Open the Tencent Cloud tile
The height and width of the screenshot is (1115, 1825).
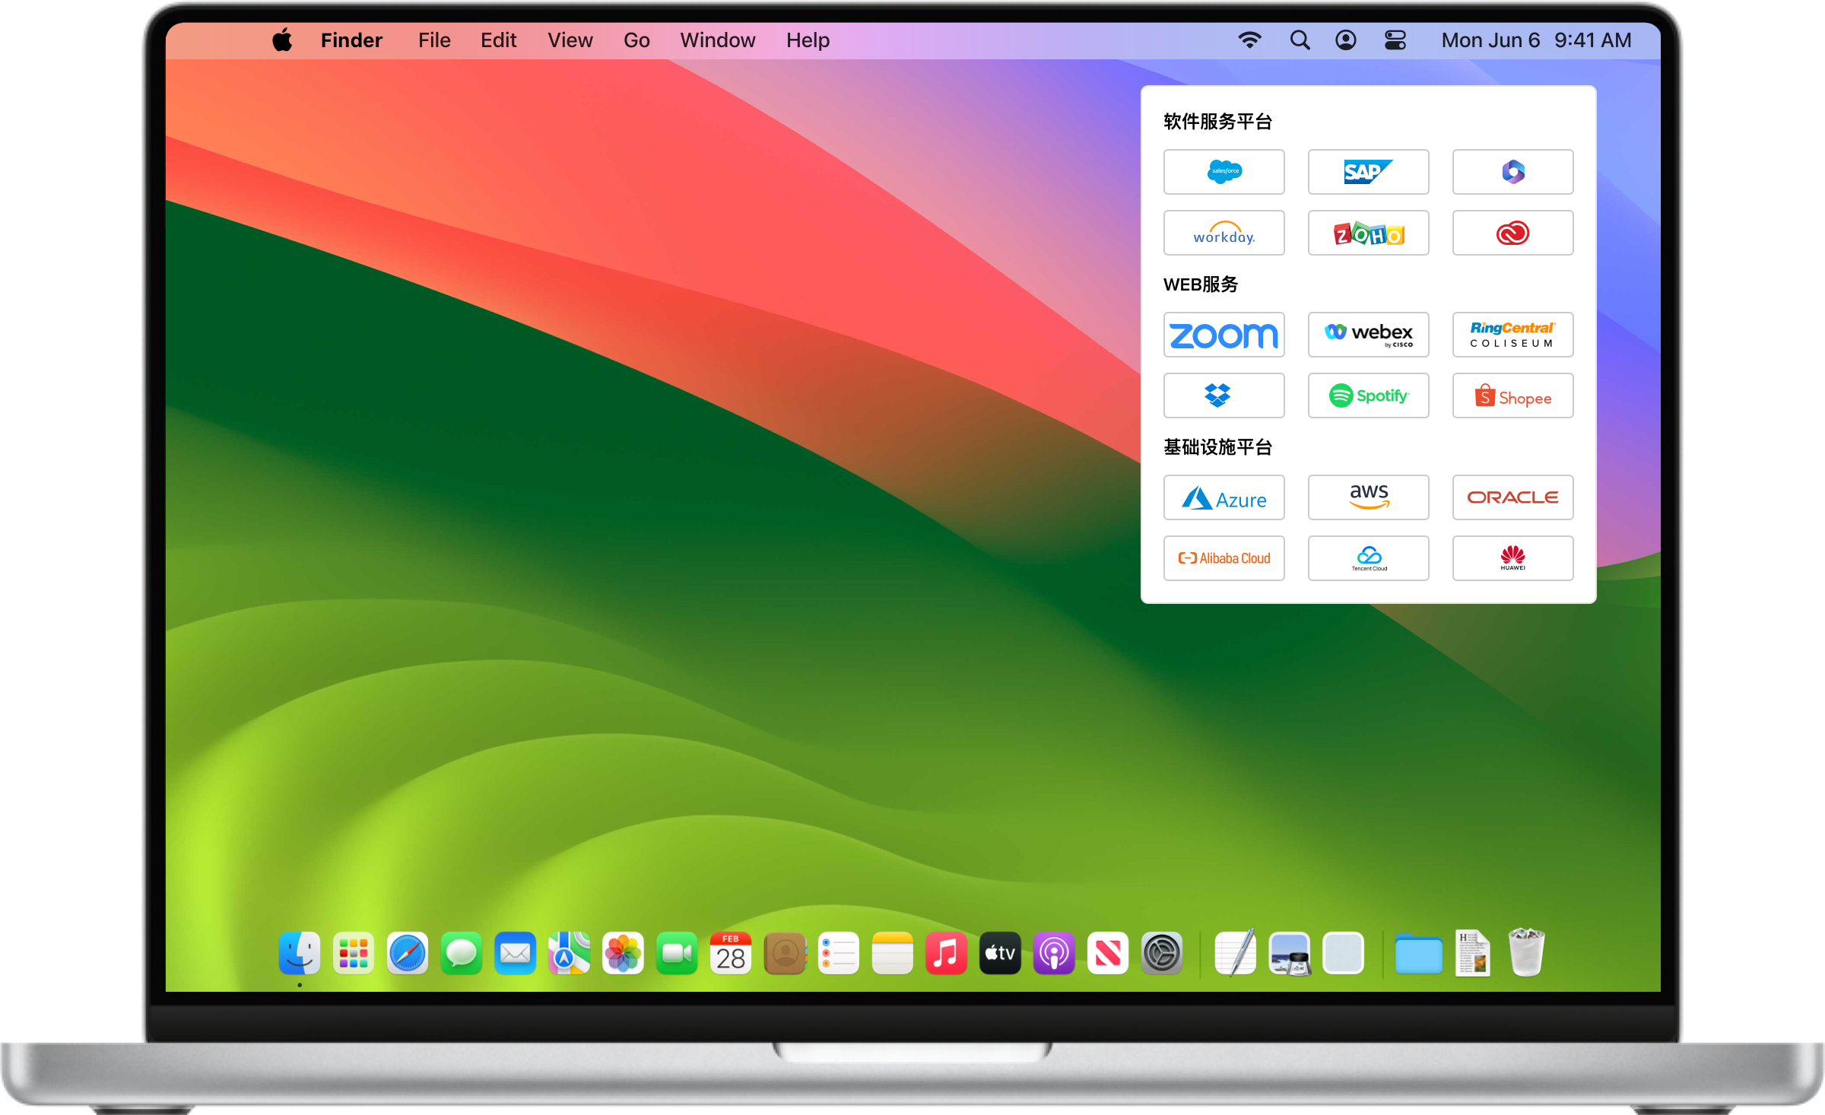[x=1368, y=558]
